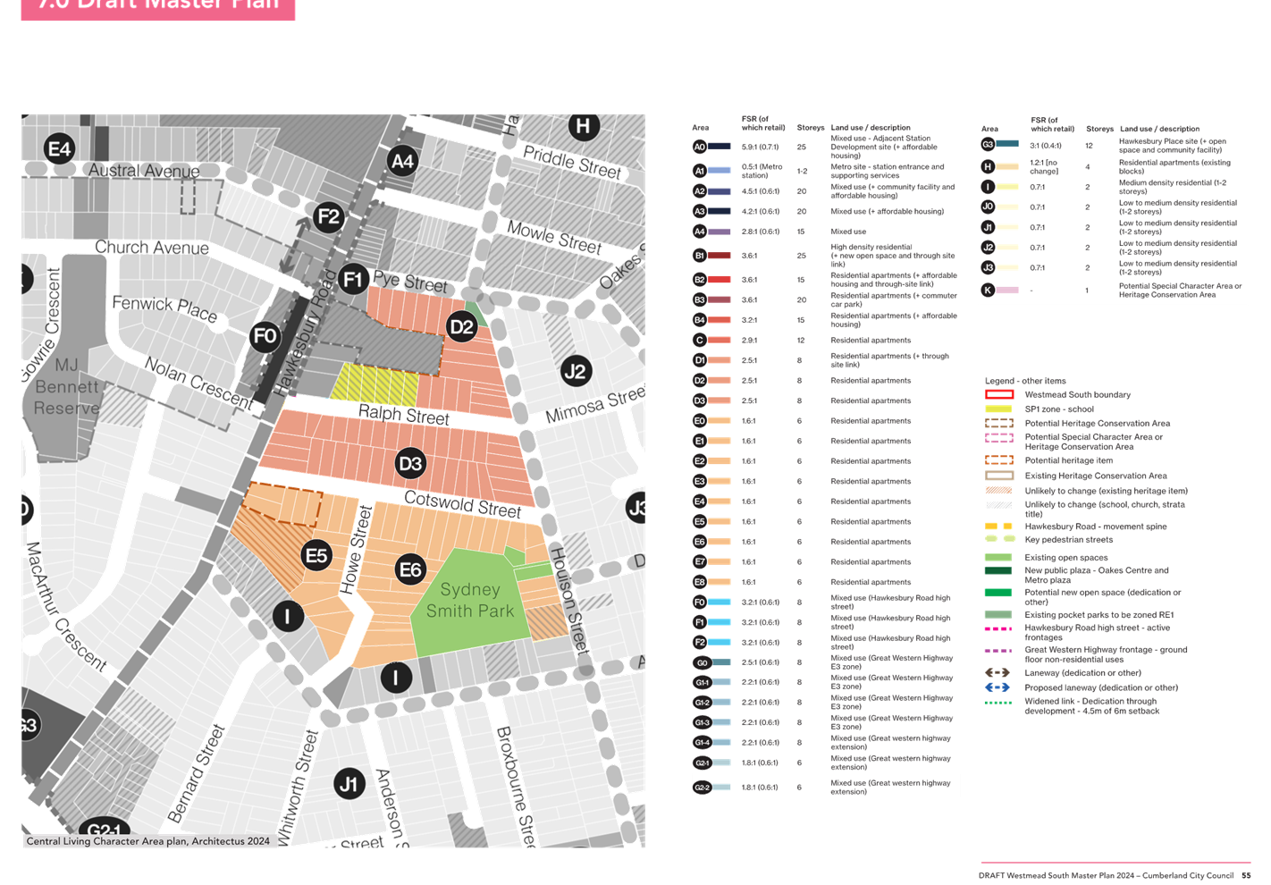Select the G0 legend badge
The width and height of the screenshot is (1271, 885).
pos(702,662)
